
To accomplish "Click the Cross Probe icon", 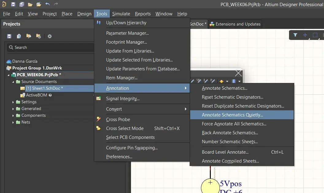I will pyautogui.click(x=98, y=119).
